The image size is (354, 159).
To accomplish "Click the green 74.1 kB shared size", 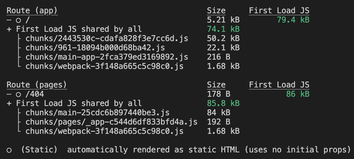I will click(x=223, y=29).
